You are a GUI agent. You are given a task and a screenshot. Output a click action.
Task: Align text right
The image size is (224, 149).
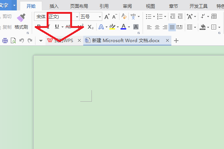(x=165, y=27)
